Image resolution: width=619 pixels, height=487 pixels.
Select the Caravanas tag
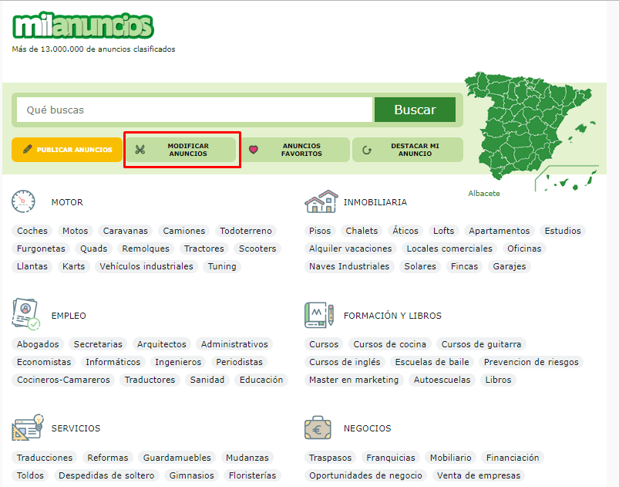(125, 231)
